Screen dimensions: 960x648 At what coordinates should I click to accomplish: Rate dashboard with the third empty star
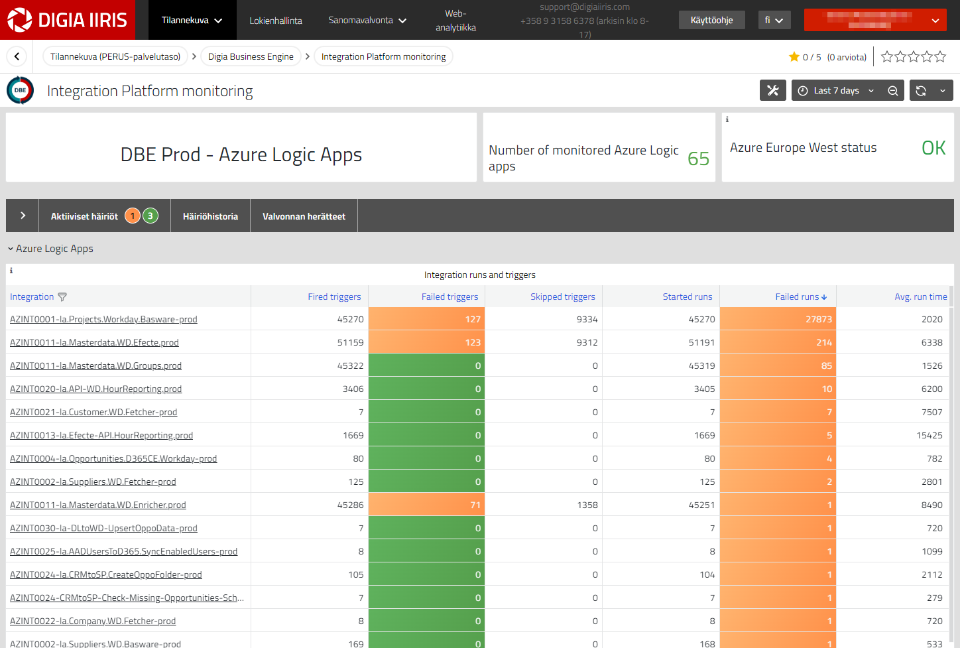click(x=914, y=57)
